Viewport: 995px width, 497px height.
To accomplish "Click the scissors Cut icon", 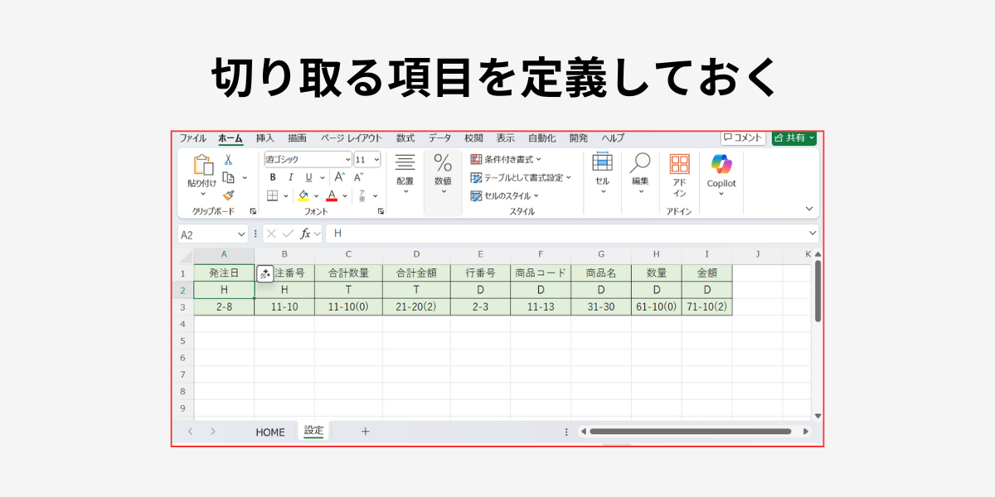I will [x=229, y=160].
